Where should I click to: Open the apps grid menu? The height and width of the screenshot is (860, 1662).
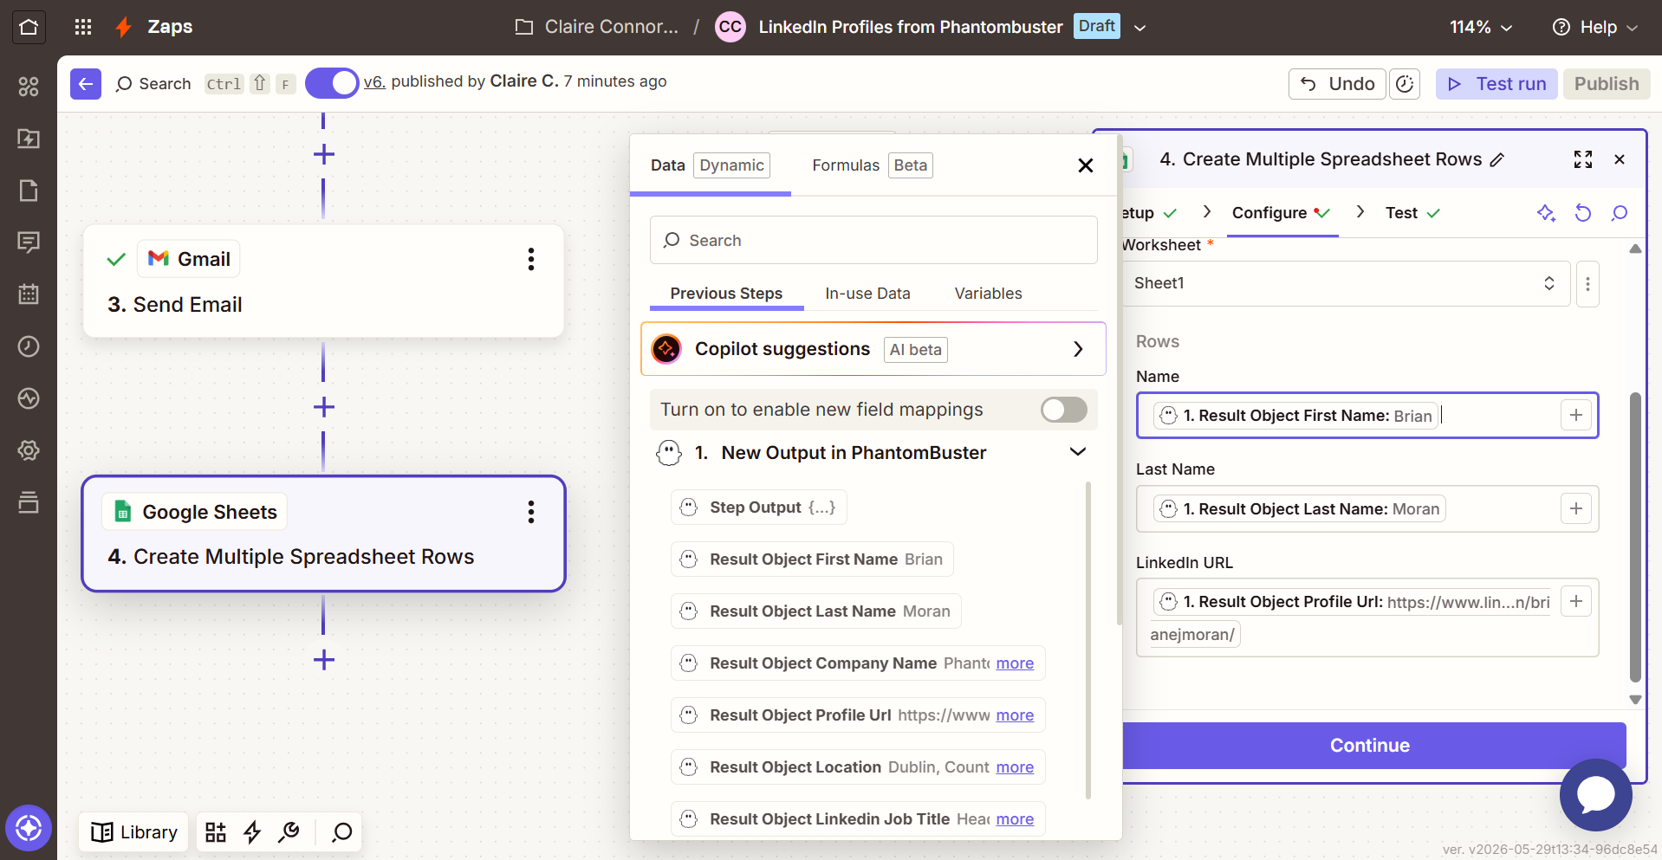83,27
